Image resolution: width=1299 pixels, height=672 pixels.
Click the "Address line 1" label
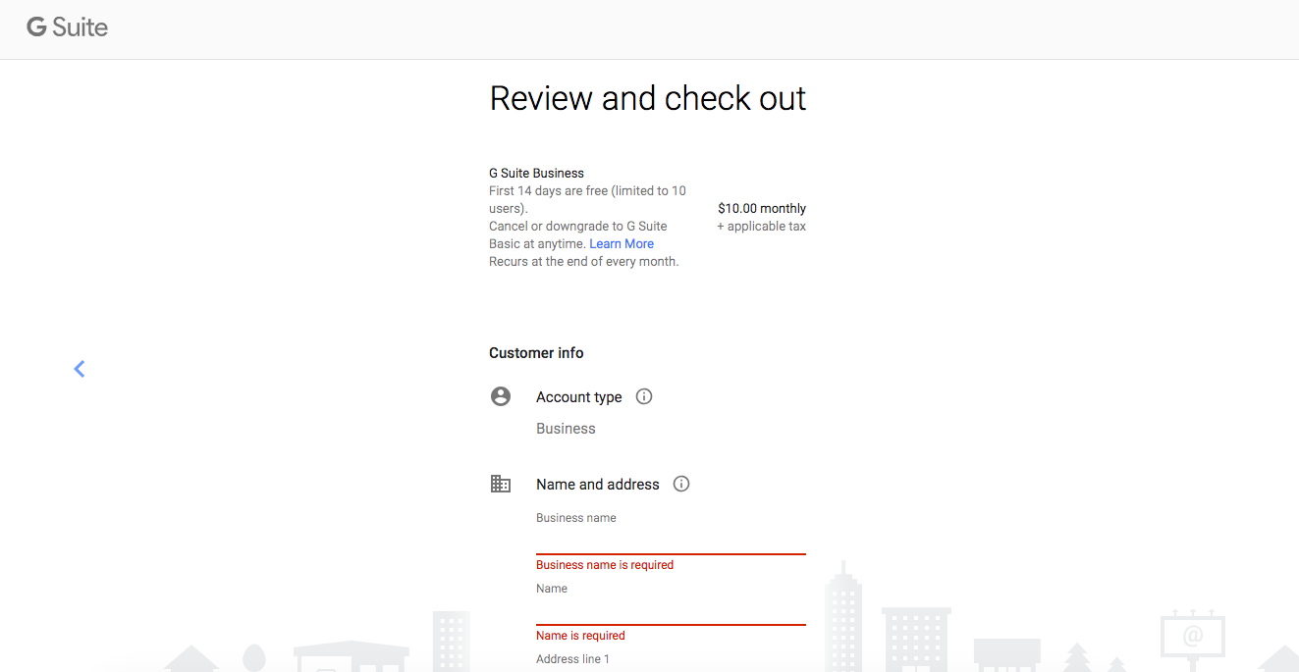[x=572, y=659]
